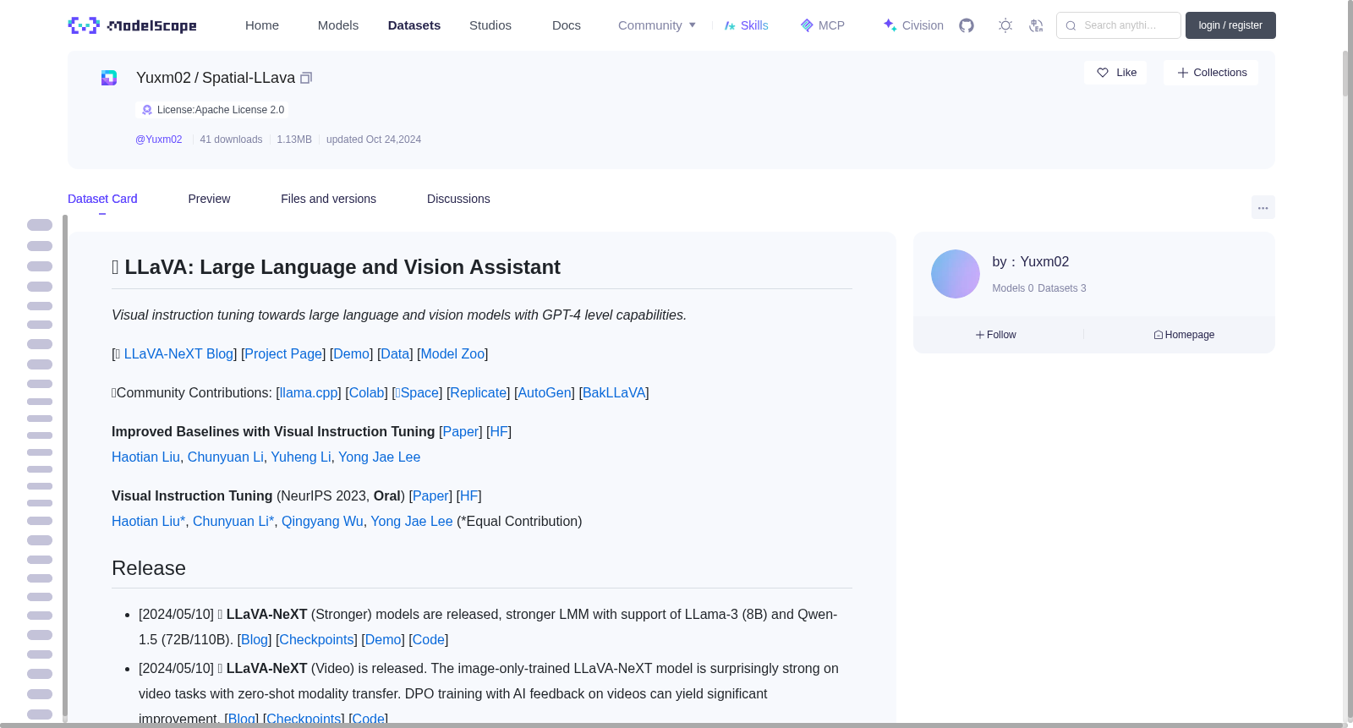Select the Dataset Card tab
Image resolution: width=1353 pixels, height=728 pixels.
[102, 199]
